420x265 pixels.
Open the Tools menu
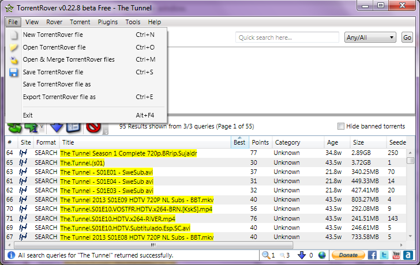pyautogui.click(x=133, y=22)
